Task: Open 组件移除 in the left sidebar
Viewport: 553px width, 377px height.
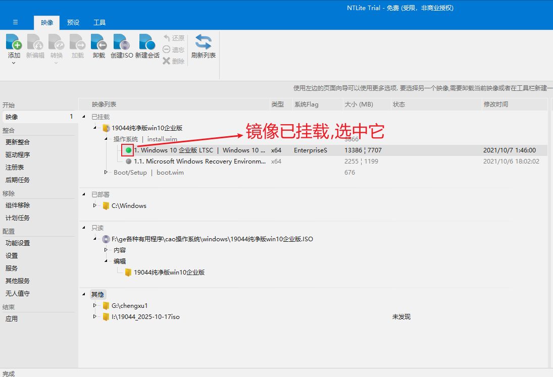Action: pyautogui.click(x=18, y=205)
